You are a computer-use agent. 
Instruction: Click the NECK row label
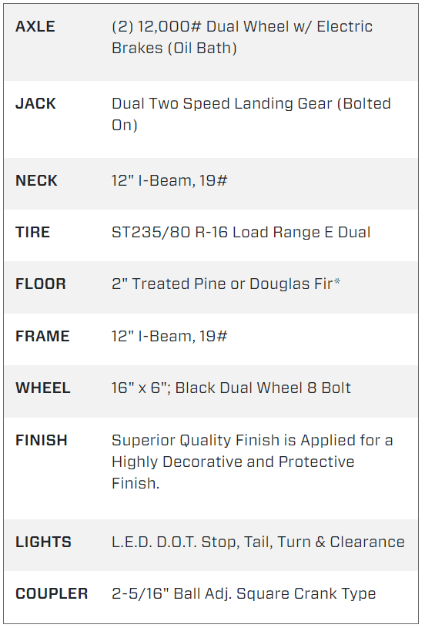point(36,180)
